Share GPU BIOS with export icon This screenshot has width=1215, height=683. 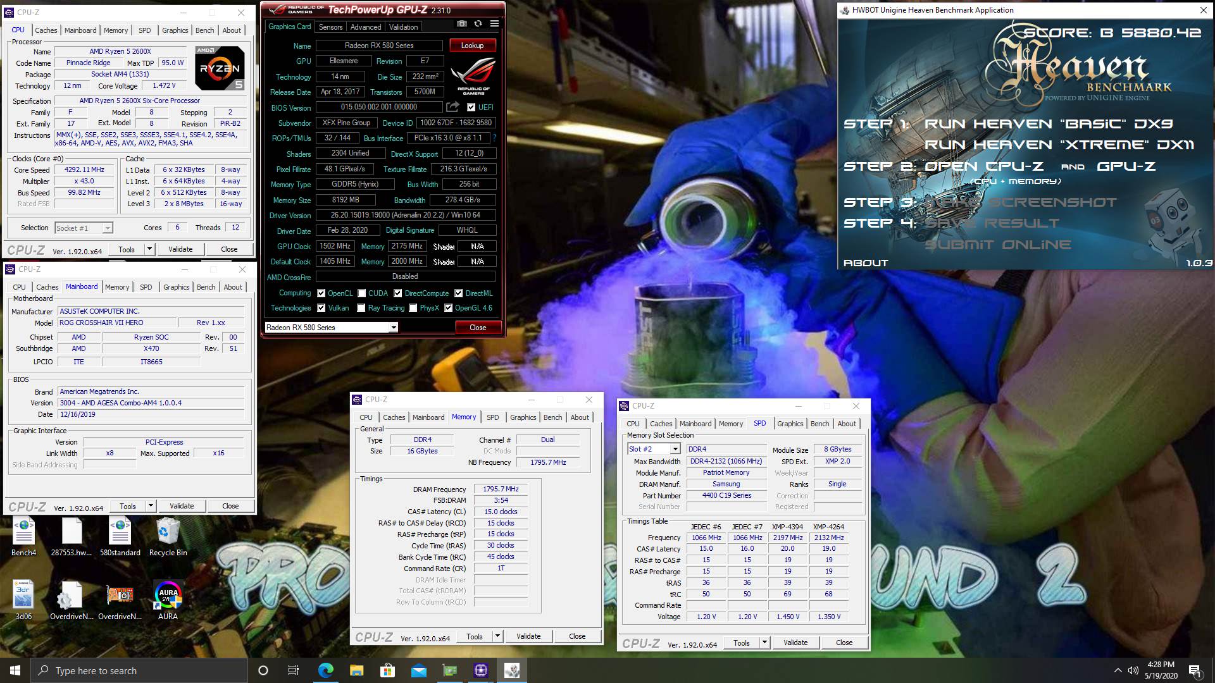(x=452, y=108)
